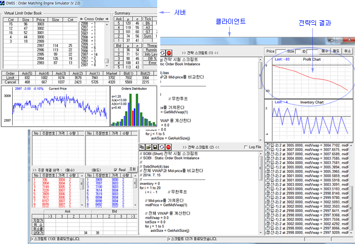Click the 상대가 Bid value 38
The width and height of the screenshot is (355, 244).
pos(97,233)
